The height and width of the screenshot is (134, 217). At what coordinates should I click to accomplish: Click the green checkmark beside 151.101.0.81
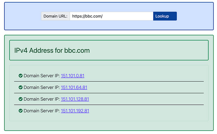tap(21, 76)
